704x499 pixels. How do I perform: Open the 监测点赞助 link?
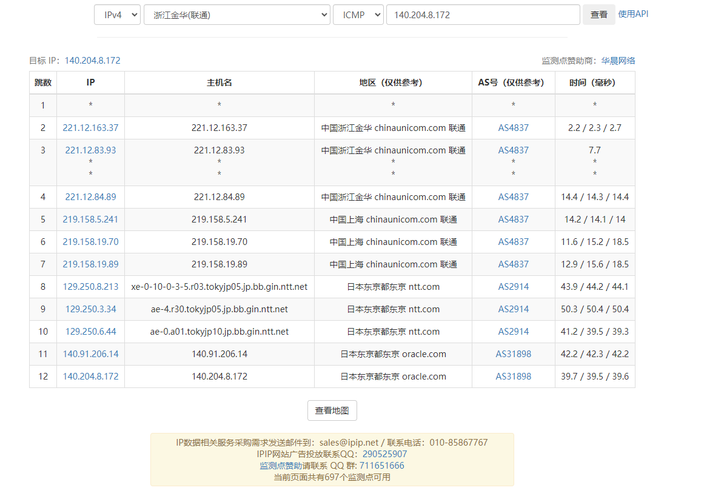point(281,466)
